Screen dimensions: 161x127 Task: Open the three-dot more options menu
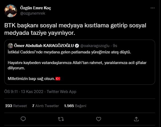click(152, 8)
